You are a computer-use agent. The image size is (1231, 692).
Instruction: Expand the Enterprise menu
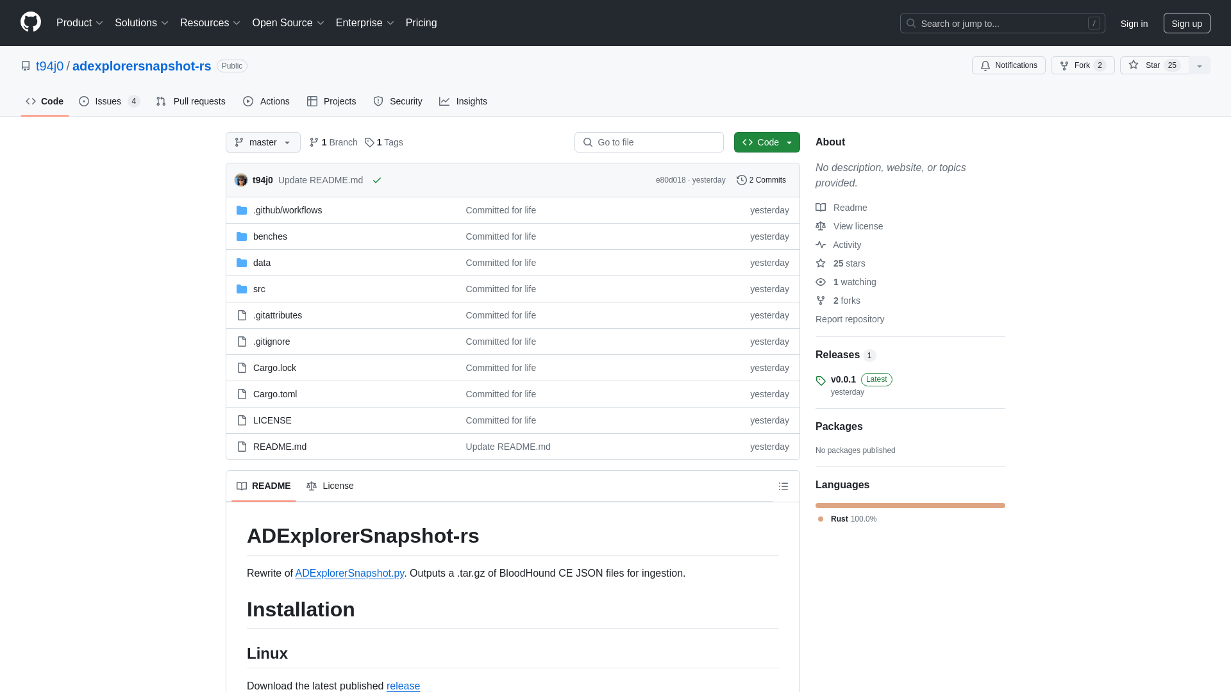365,23
